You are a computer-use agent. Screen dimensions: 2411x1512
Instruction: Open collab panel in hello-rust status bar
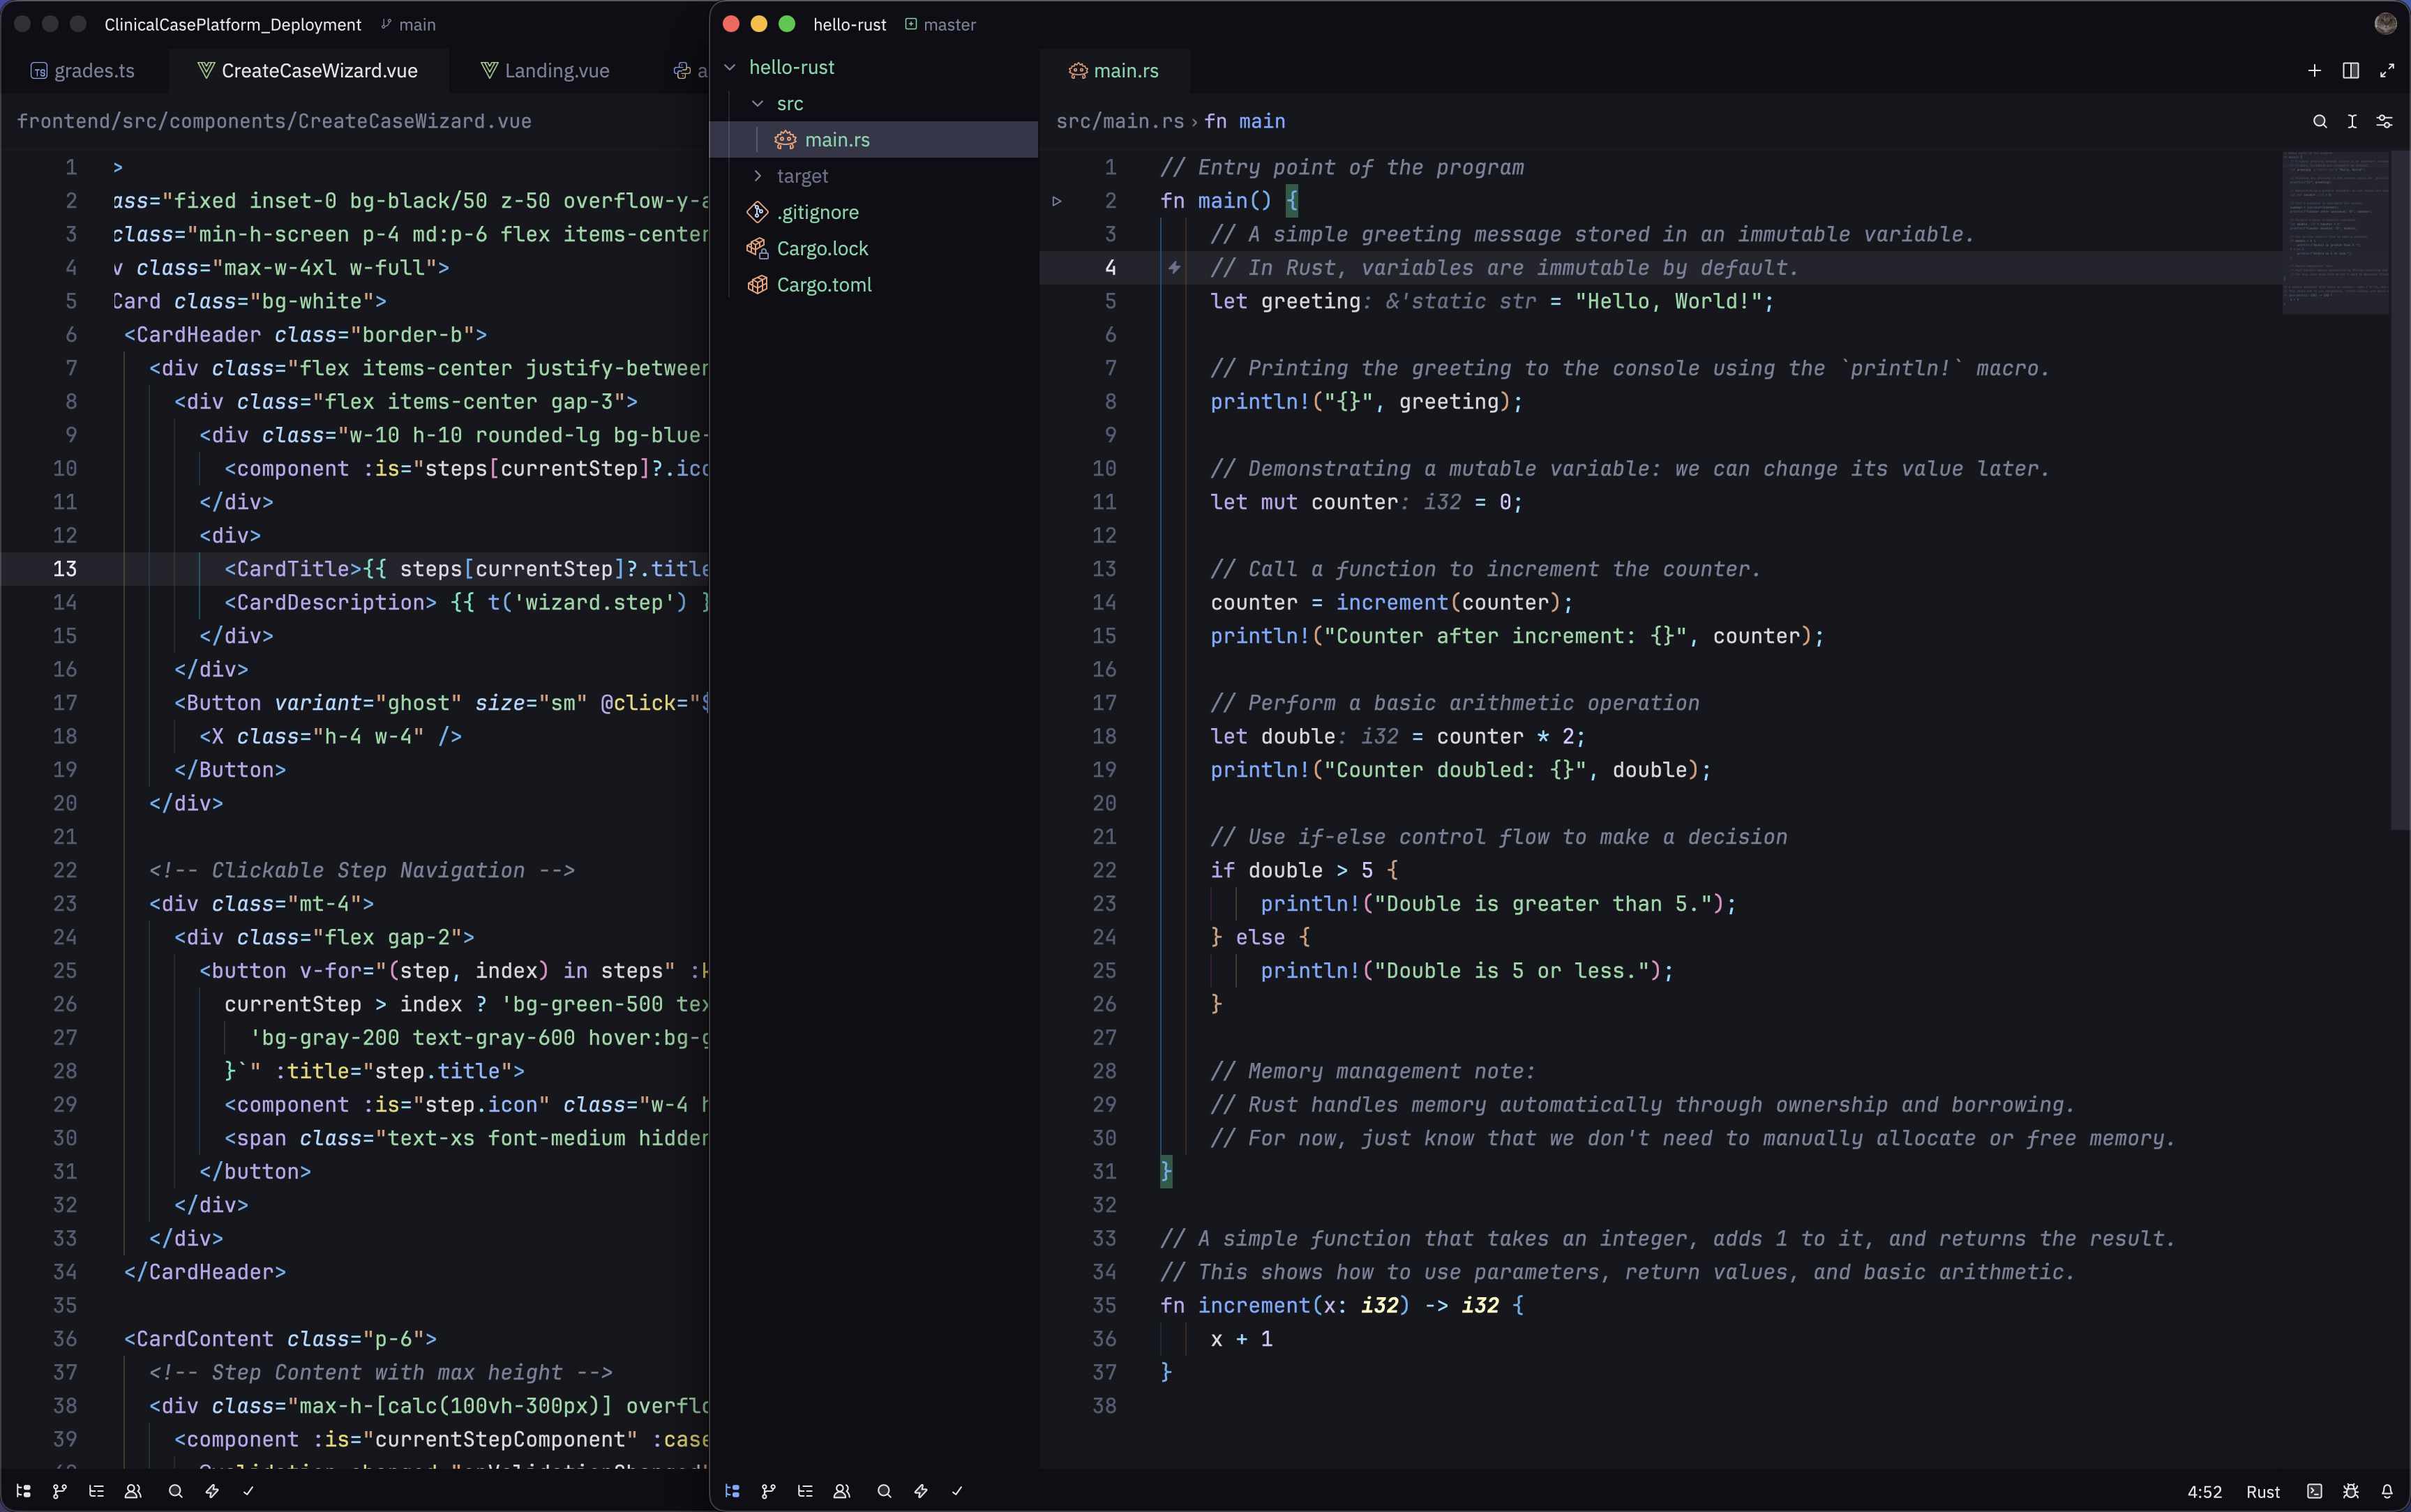(841, 1491)
